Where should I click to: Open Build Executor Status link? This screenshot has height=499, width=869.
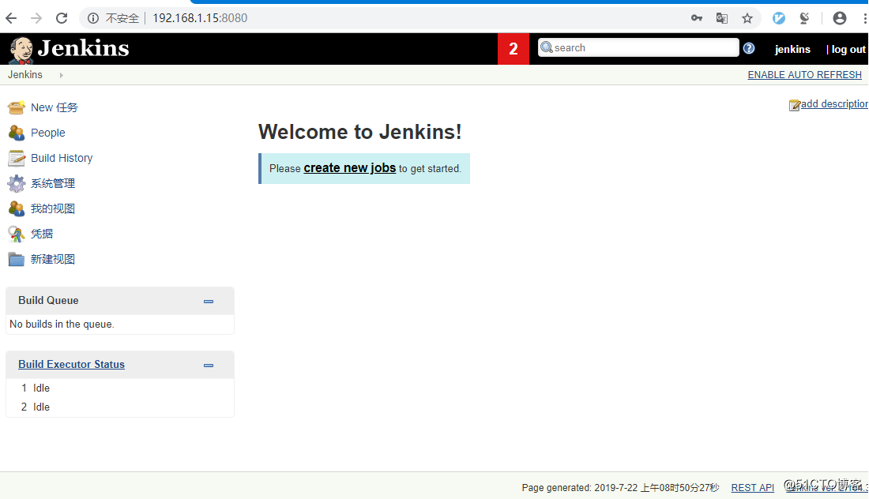coord(71,365)
